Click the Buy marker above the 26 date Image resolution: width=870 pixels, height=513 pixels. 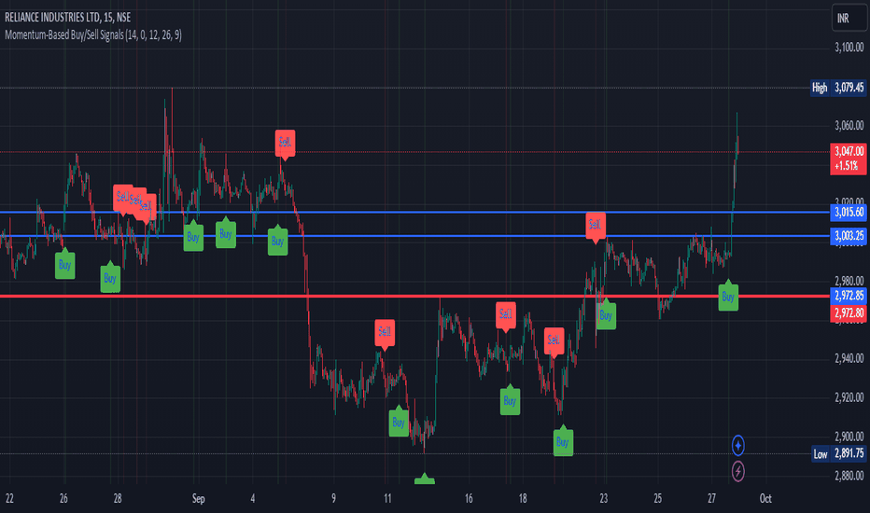coord(65,265)
